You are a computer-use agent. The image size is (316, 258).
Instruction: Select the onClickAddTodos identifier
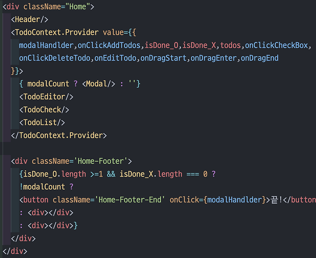(109, 46)
